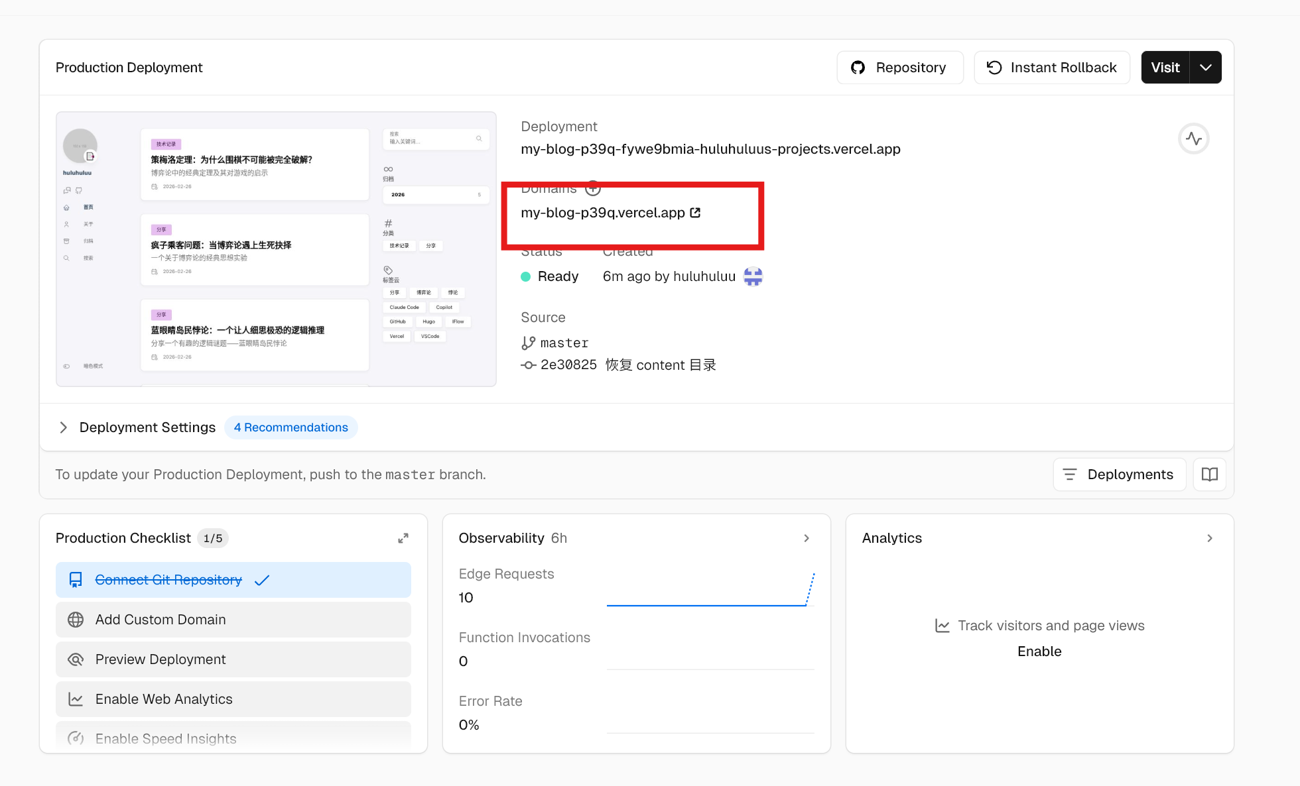Select Add Custom Domain checklist item

tap(233, 620)
